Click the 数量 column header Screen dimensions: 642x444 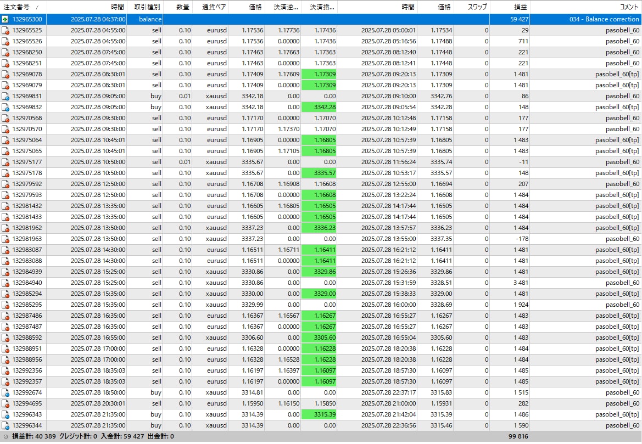pos(178,7)
